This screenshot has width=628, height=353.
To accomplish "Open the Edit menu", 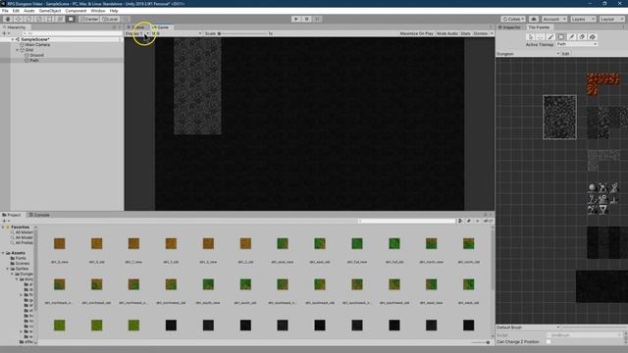I will [x=16, y=11].
